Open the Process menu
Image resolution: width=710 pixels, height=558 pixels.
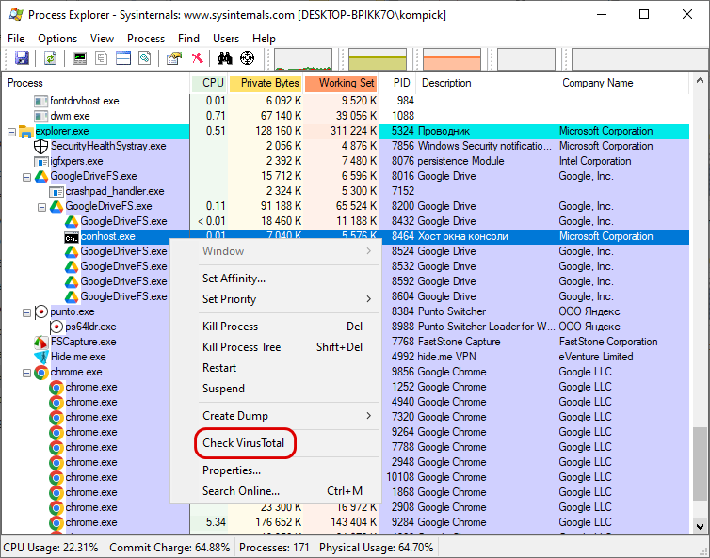click(146, 39)
